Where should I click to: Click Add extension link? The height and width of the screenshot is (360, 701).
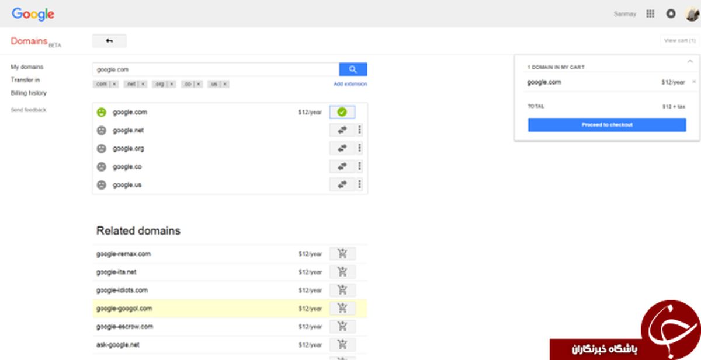350,84
